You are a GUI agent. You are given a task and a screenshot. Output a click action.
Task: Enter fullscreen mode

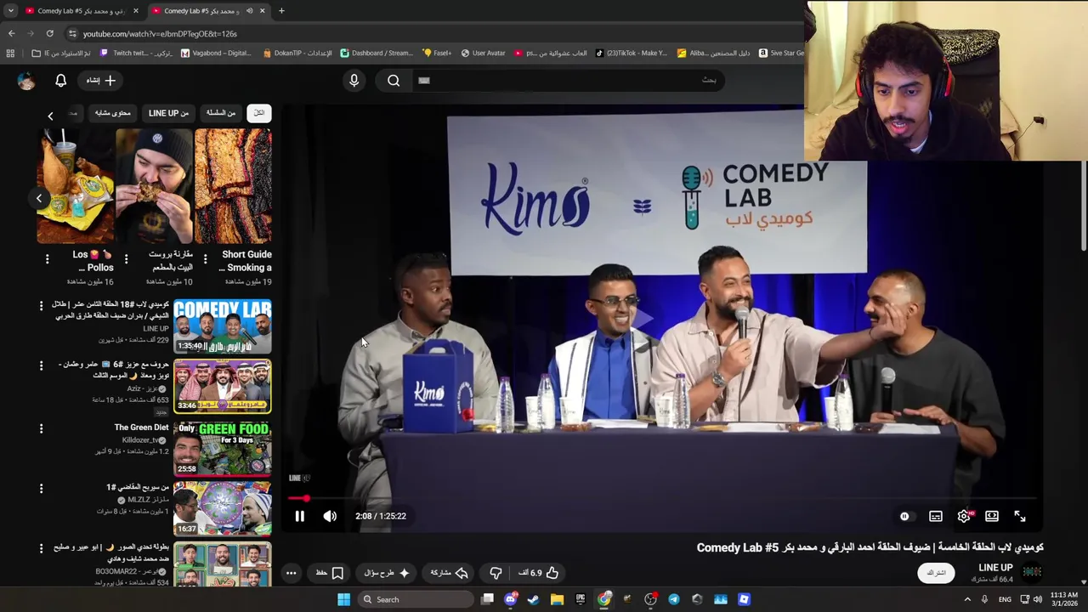tap(1020, 516)
